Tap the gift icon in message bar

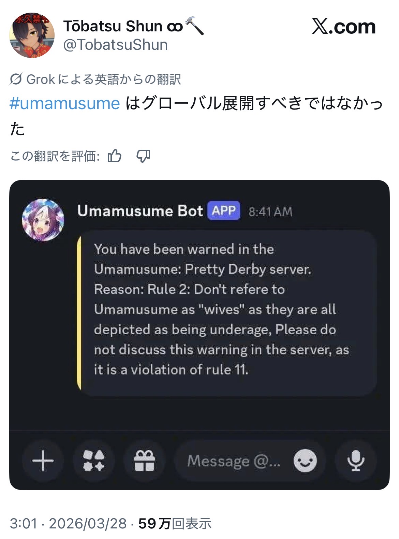point(145,461)
